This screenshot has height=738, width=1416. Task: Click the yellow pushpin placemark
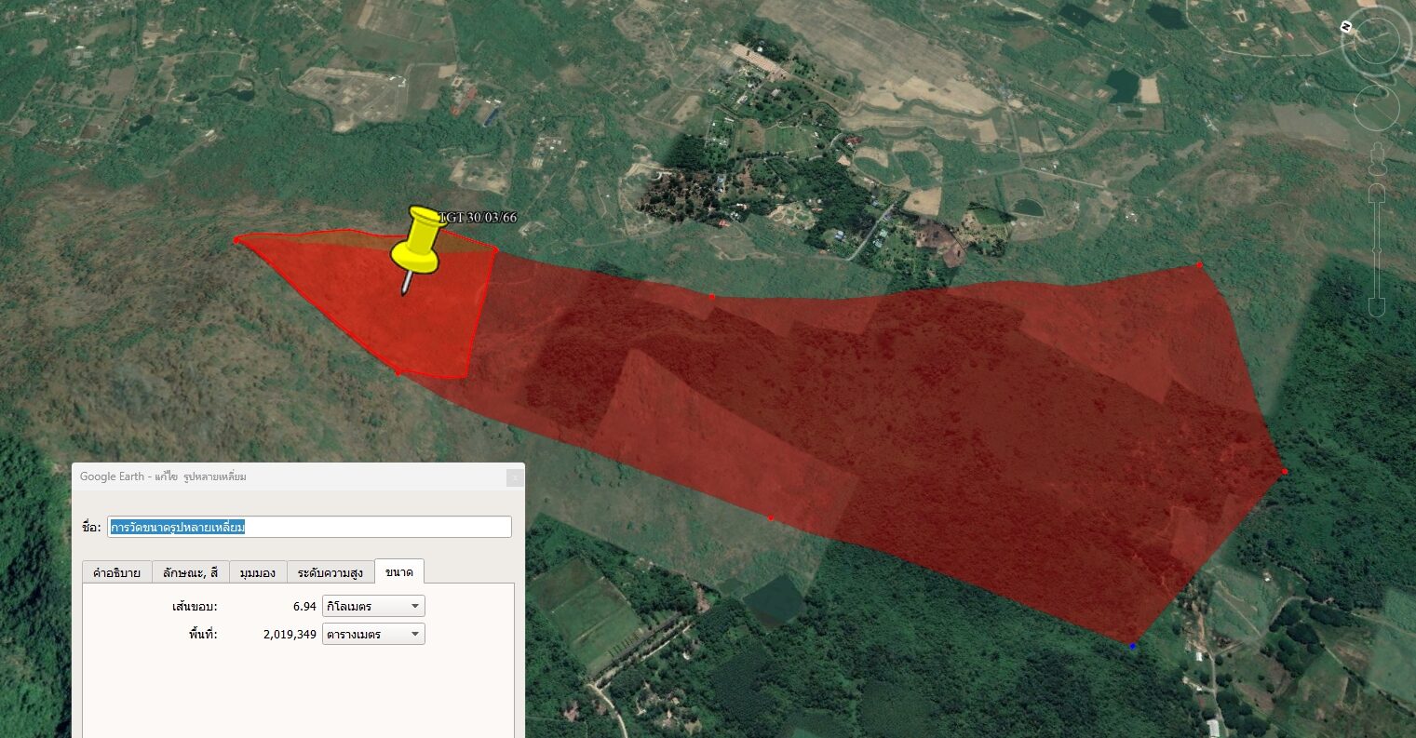coord(416,244)
